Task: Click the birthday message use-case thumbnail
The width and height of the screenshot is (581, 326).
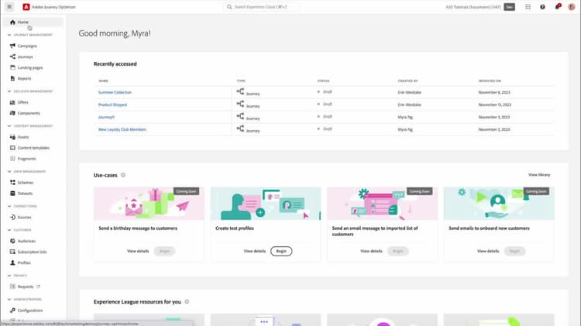Action: [149, 204]
